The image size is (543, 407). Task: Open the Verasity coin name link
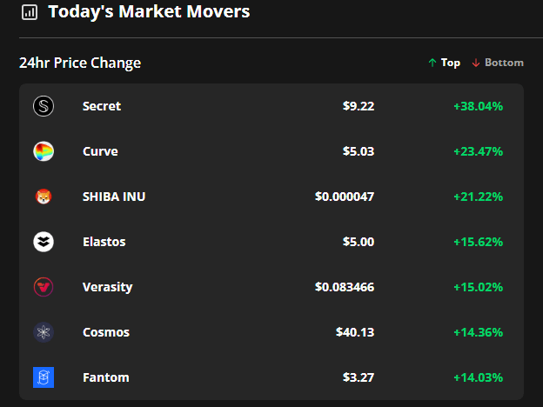pos(107,287)
